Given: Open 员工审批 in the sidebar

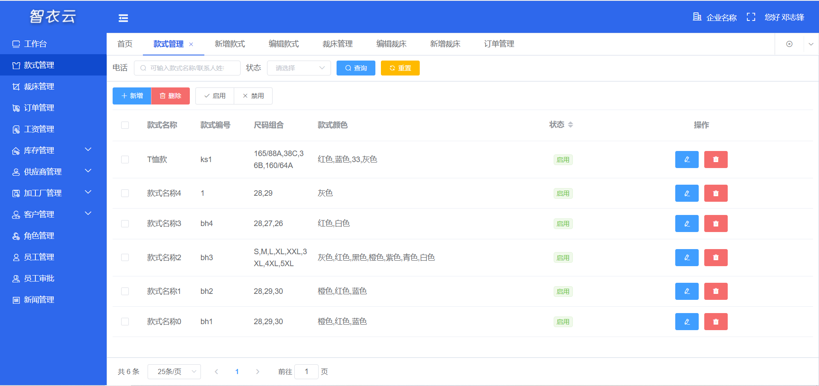Looking at the screenshot, I should tap(53, 278).
